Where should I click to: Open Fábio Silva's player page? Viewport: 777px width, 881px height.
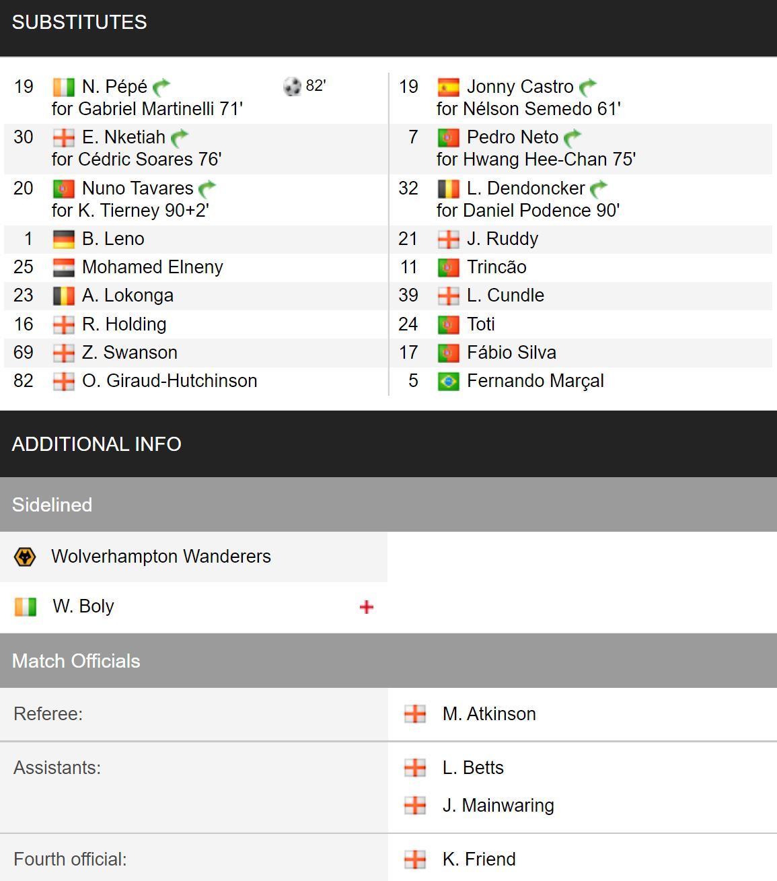pos(511,353)
